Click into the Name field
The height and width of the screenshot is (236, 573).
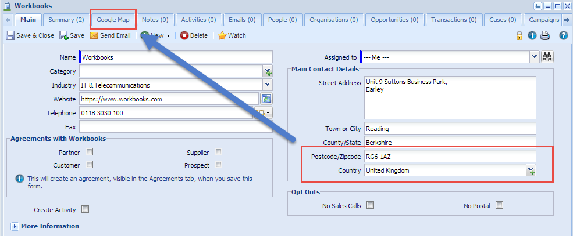point(176,57)
